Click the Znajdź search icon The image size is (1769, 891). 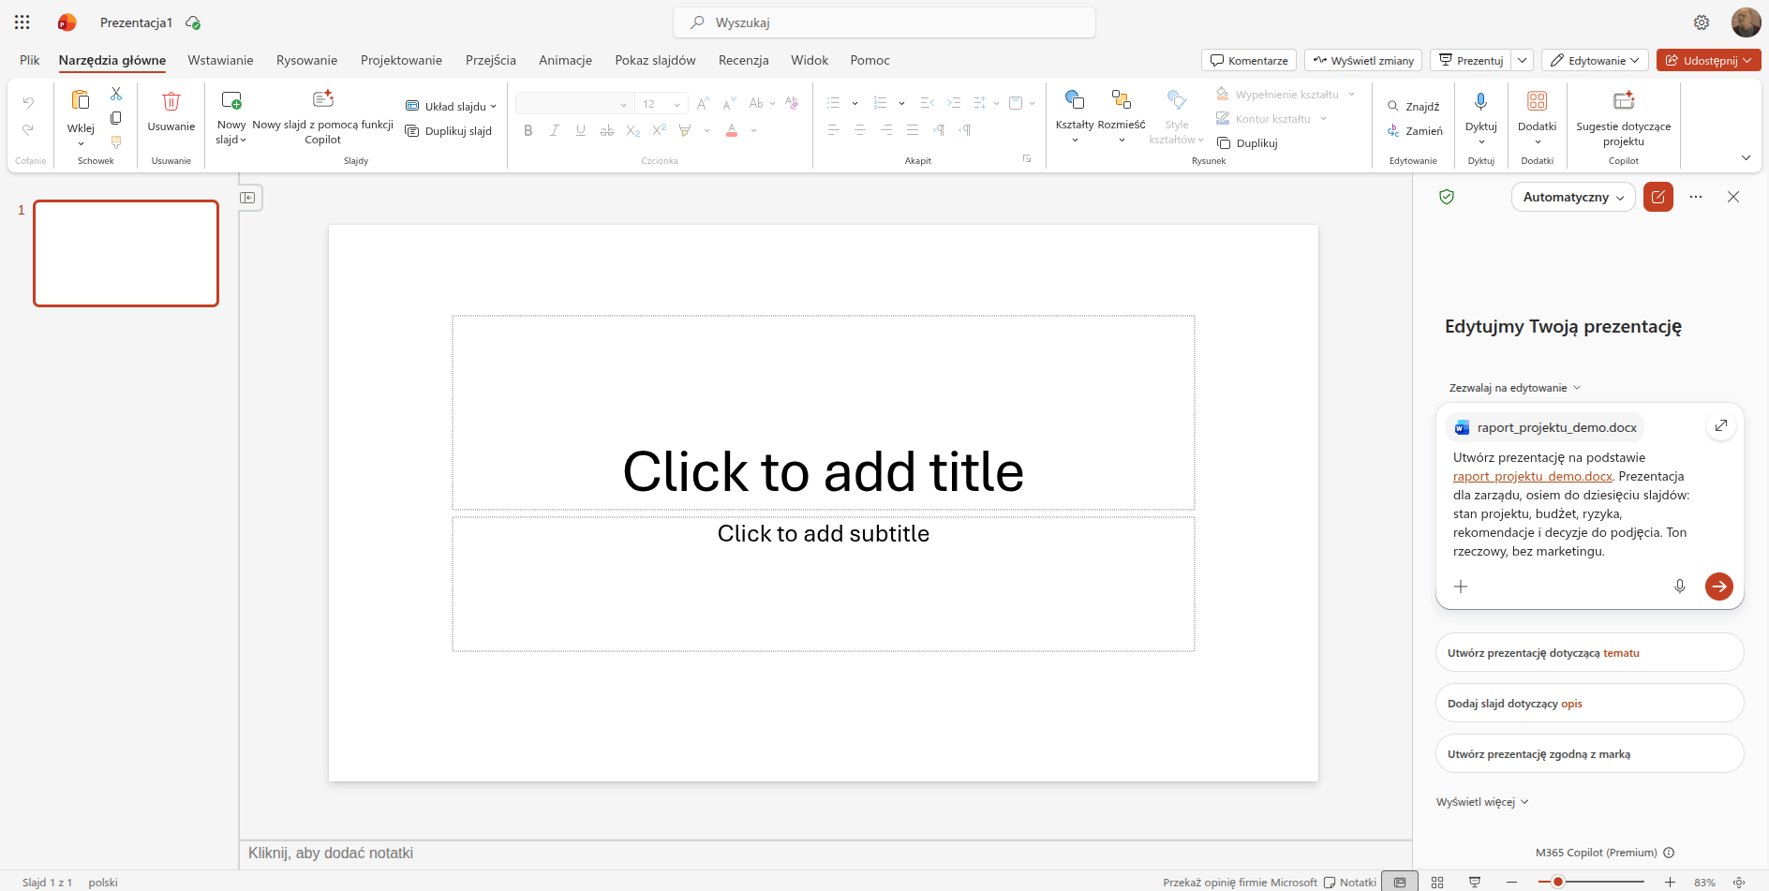(x=1393, y=107)
